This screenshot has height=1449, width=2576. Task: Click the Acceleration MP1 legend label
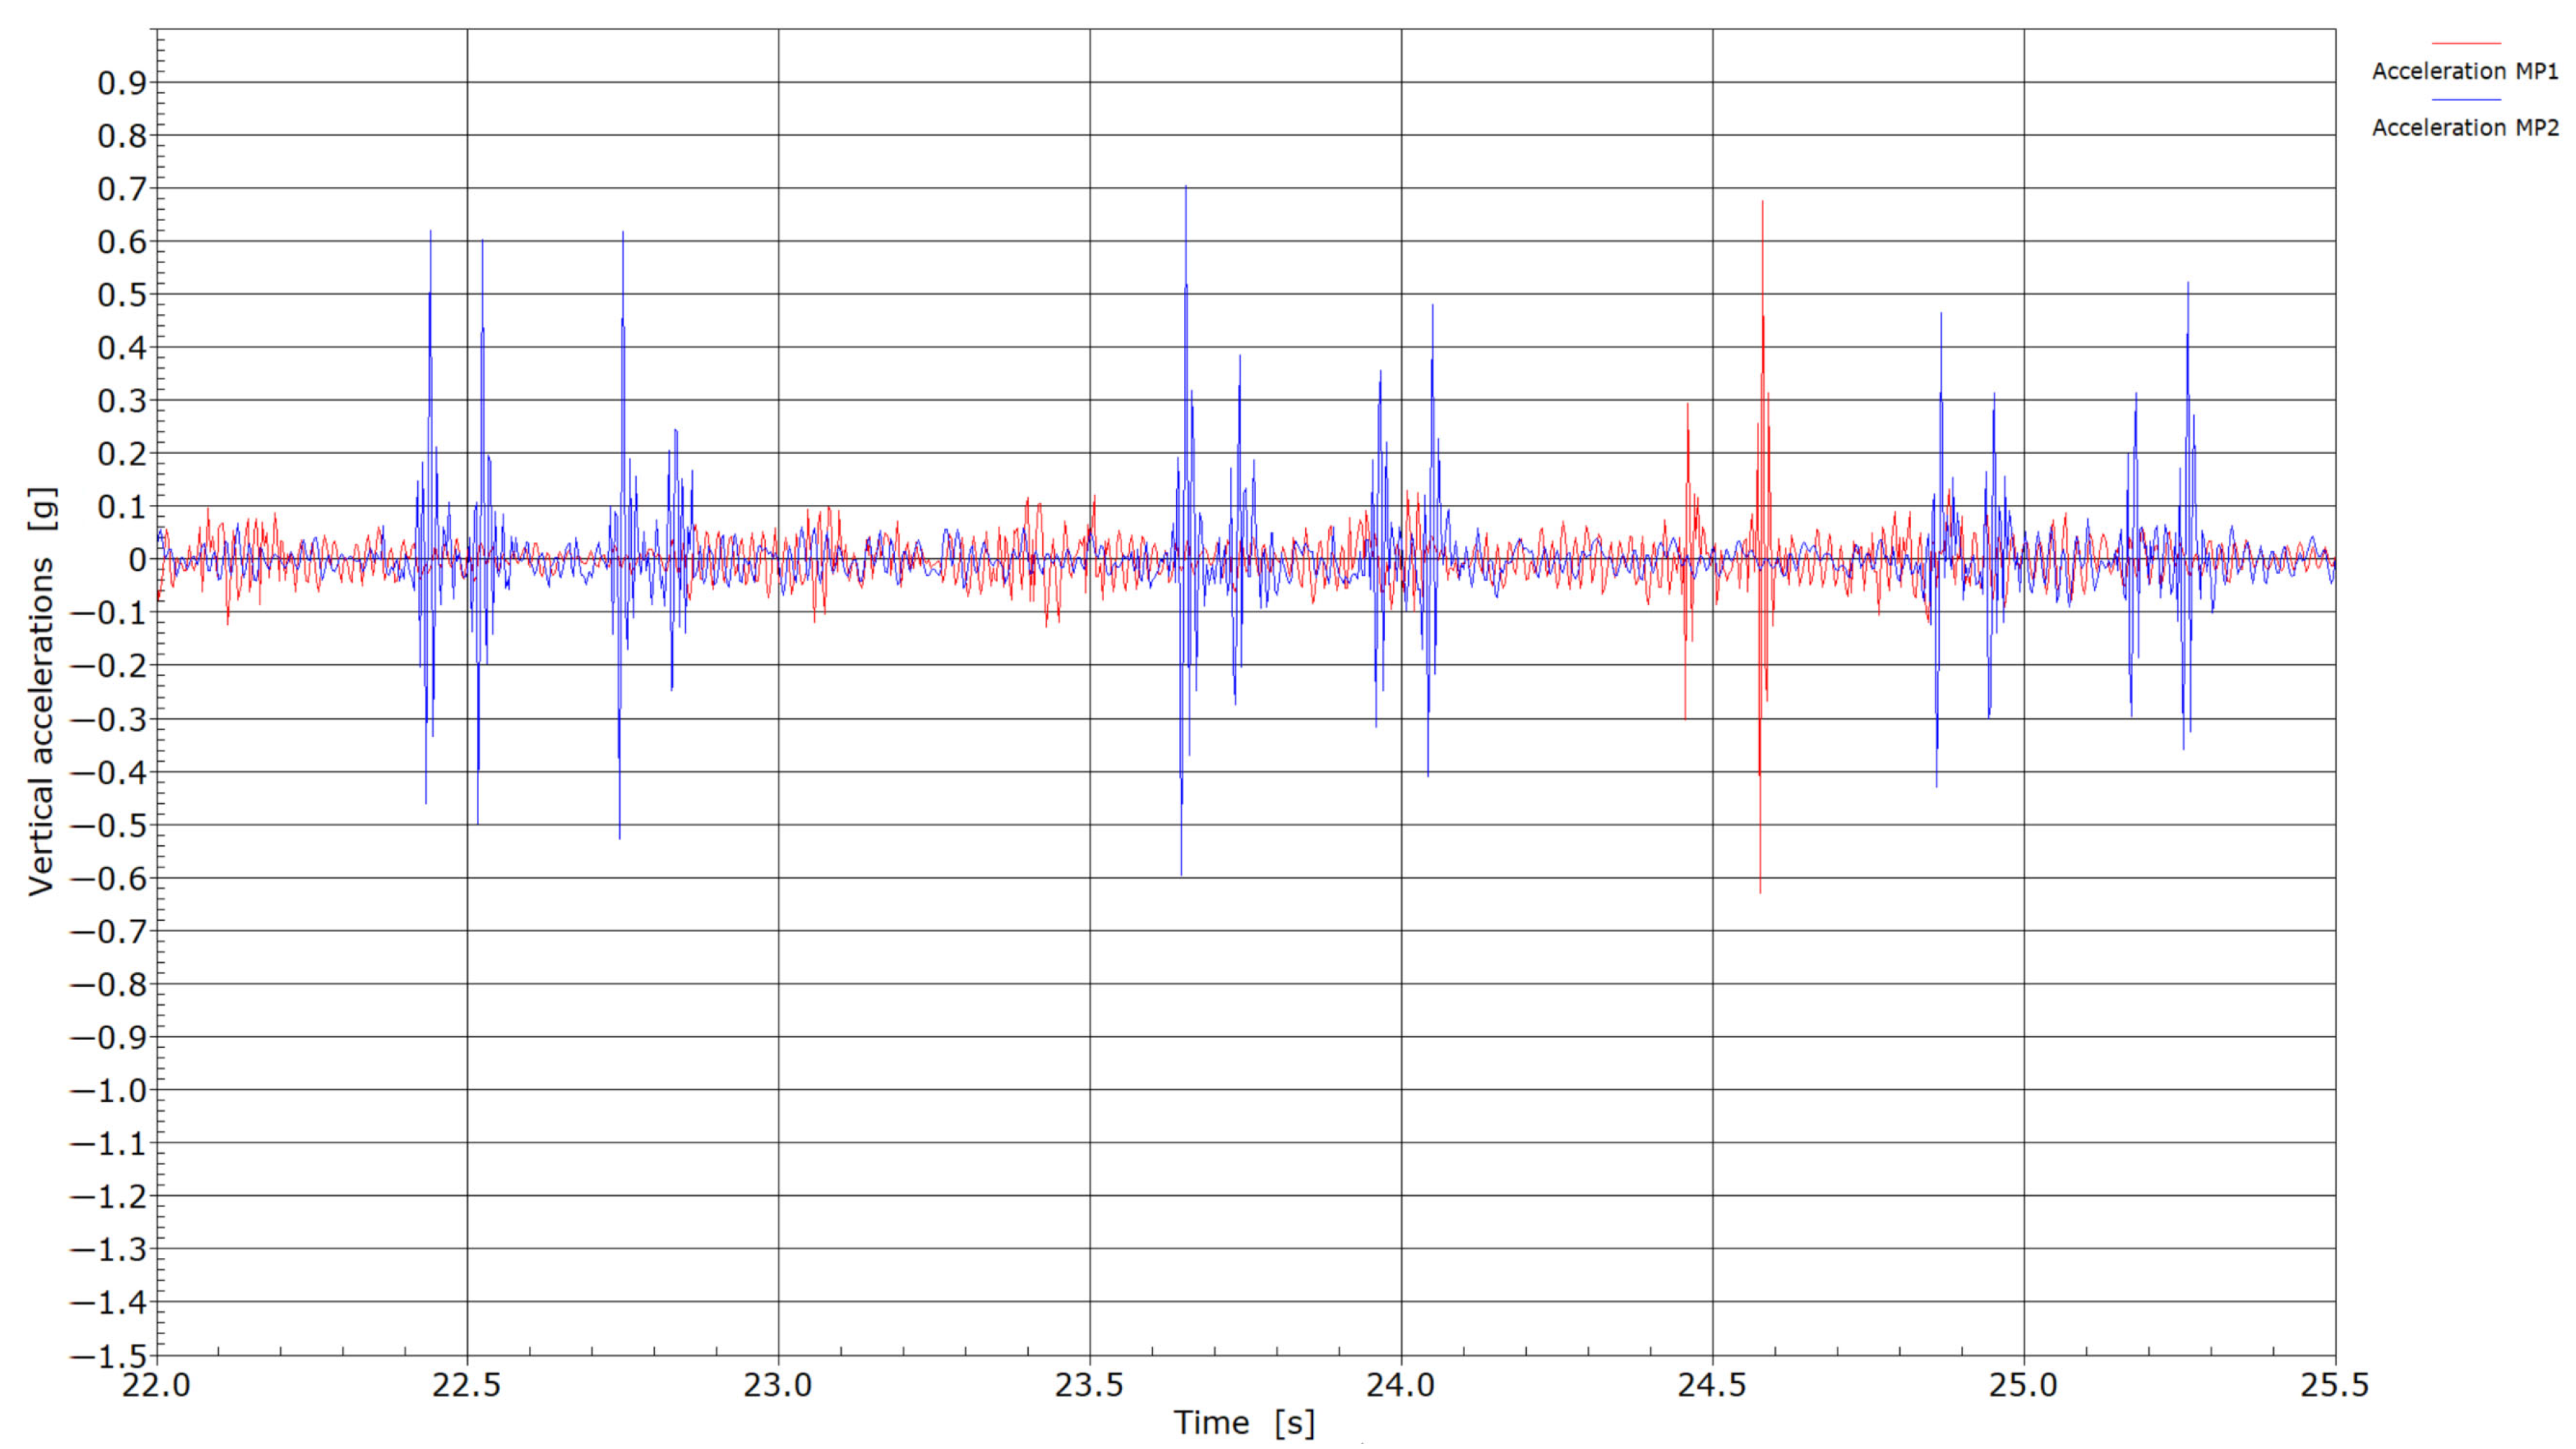(x=2465, y=72)
